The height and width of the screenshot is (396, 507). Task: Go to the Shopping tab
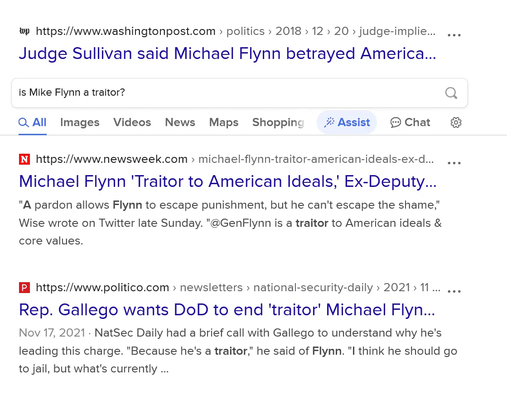click(278, 122)
